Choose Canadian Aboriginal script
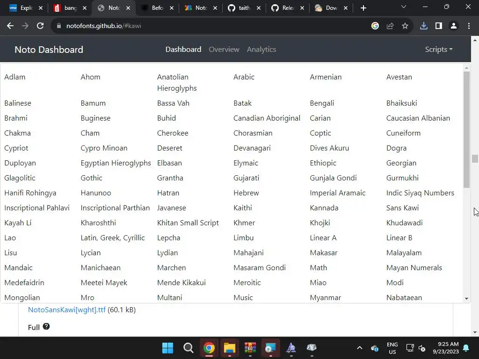This screenshot has height=359, width=479. pos(267,118)
